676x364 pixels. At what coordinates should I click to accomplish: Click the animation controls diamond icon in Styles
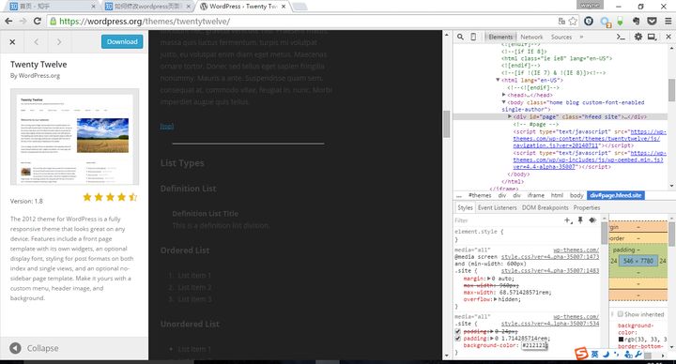click(x=592, y=220)
